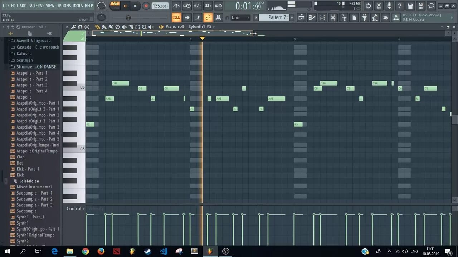Click the 135.000 tempo field
Screen dimensions: 458x257
tap(160, 6)
